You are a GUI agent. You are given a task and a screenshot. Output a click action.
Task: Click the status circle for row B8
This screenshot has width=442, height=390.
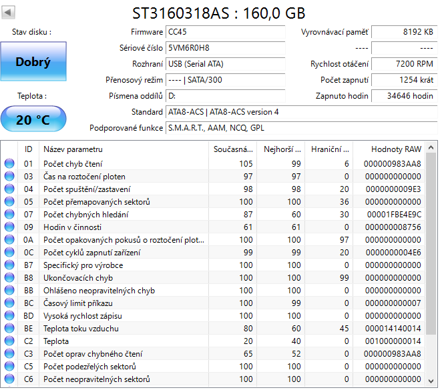coord(9,277)
